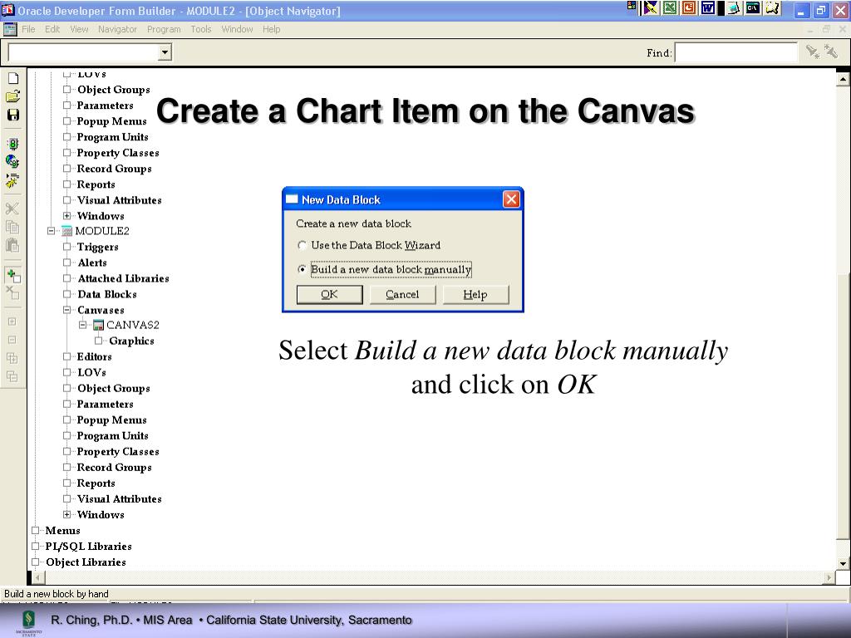Image resolution: width=851 pixels, height=638 pixels.
Task: Click the Expand All toolbar icon
Action: point(12,358)
